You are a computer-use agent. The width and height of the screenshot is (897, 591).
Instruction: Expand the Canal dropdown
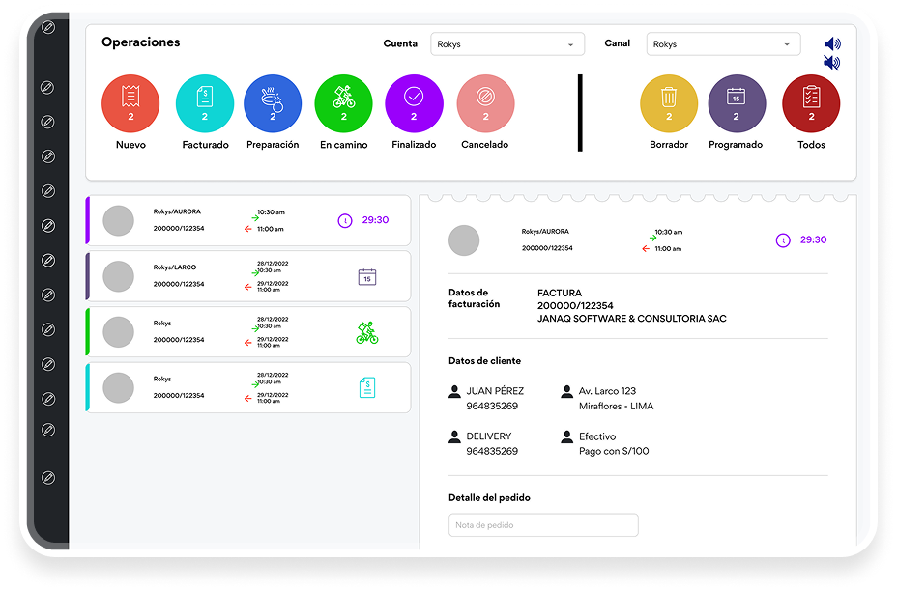coord(723,44)
